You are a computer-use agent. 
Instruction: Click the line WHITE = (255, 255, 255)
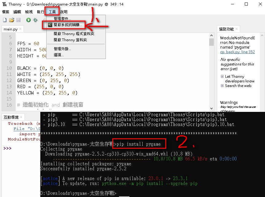(x=49, y=74)
